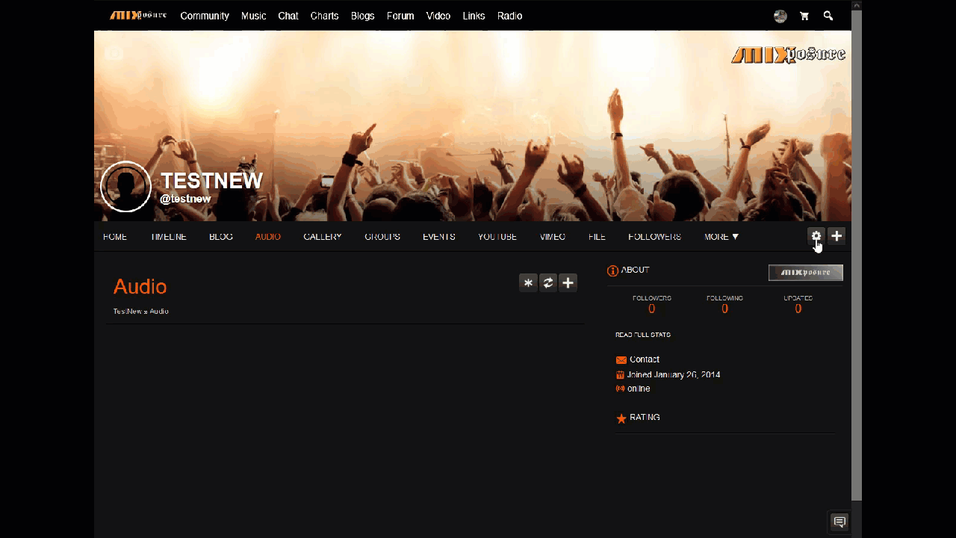Click the TESTNEW profile picture
This screenshot has height=538, width=956.
[x=125, y=187]
